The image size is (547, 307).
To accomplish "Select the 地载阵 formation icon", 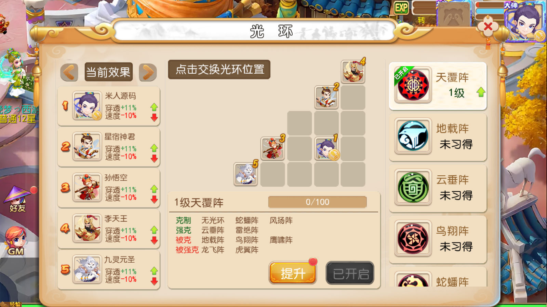I will point(413,136).
